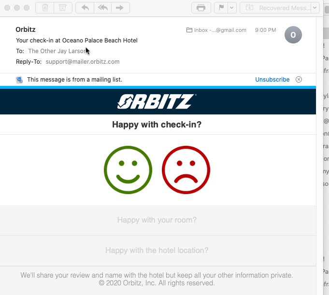Click the Orbitz logo banner

tap(157, 101)
